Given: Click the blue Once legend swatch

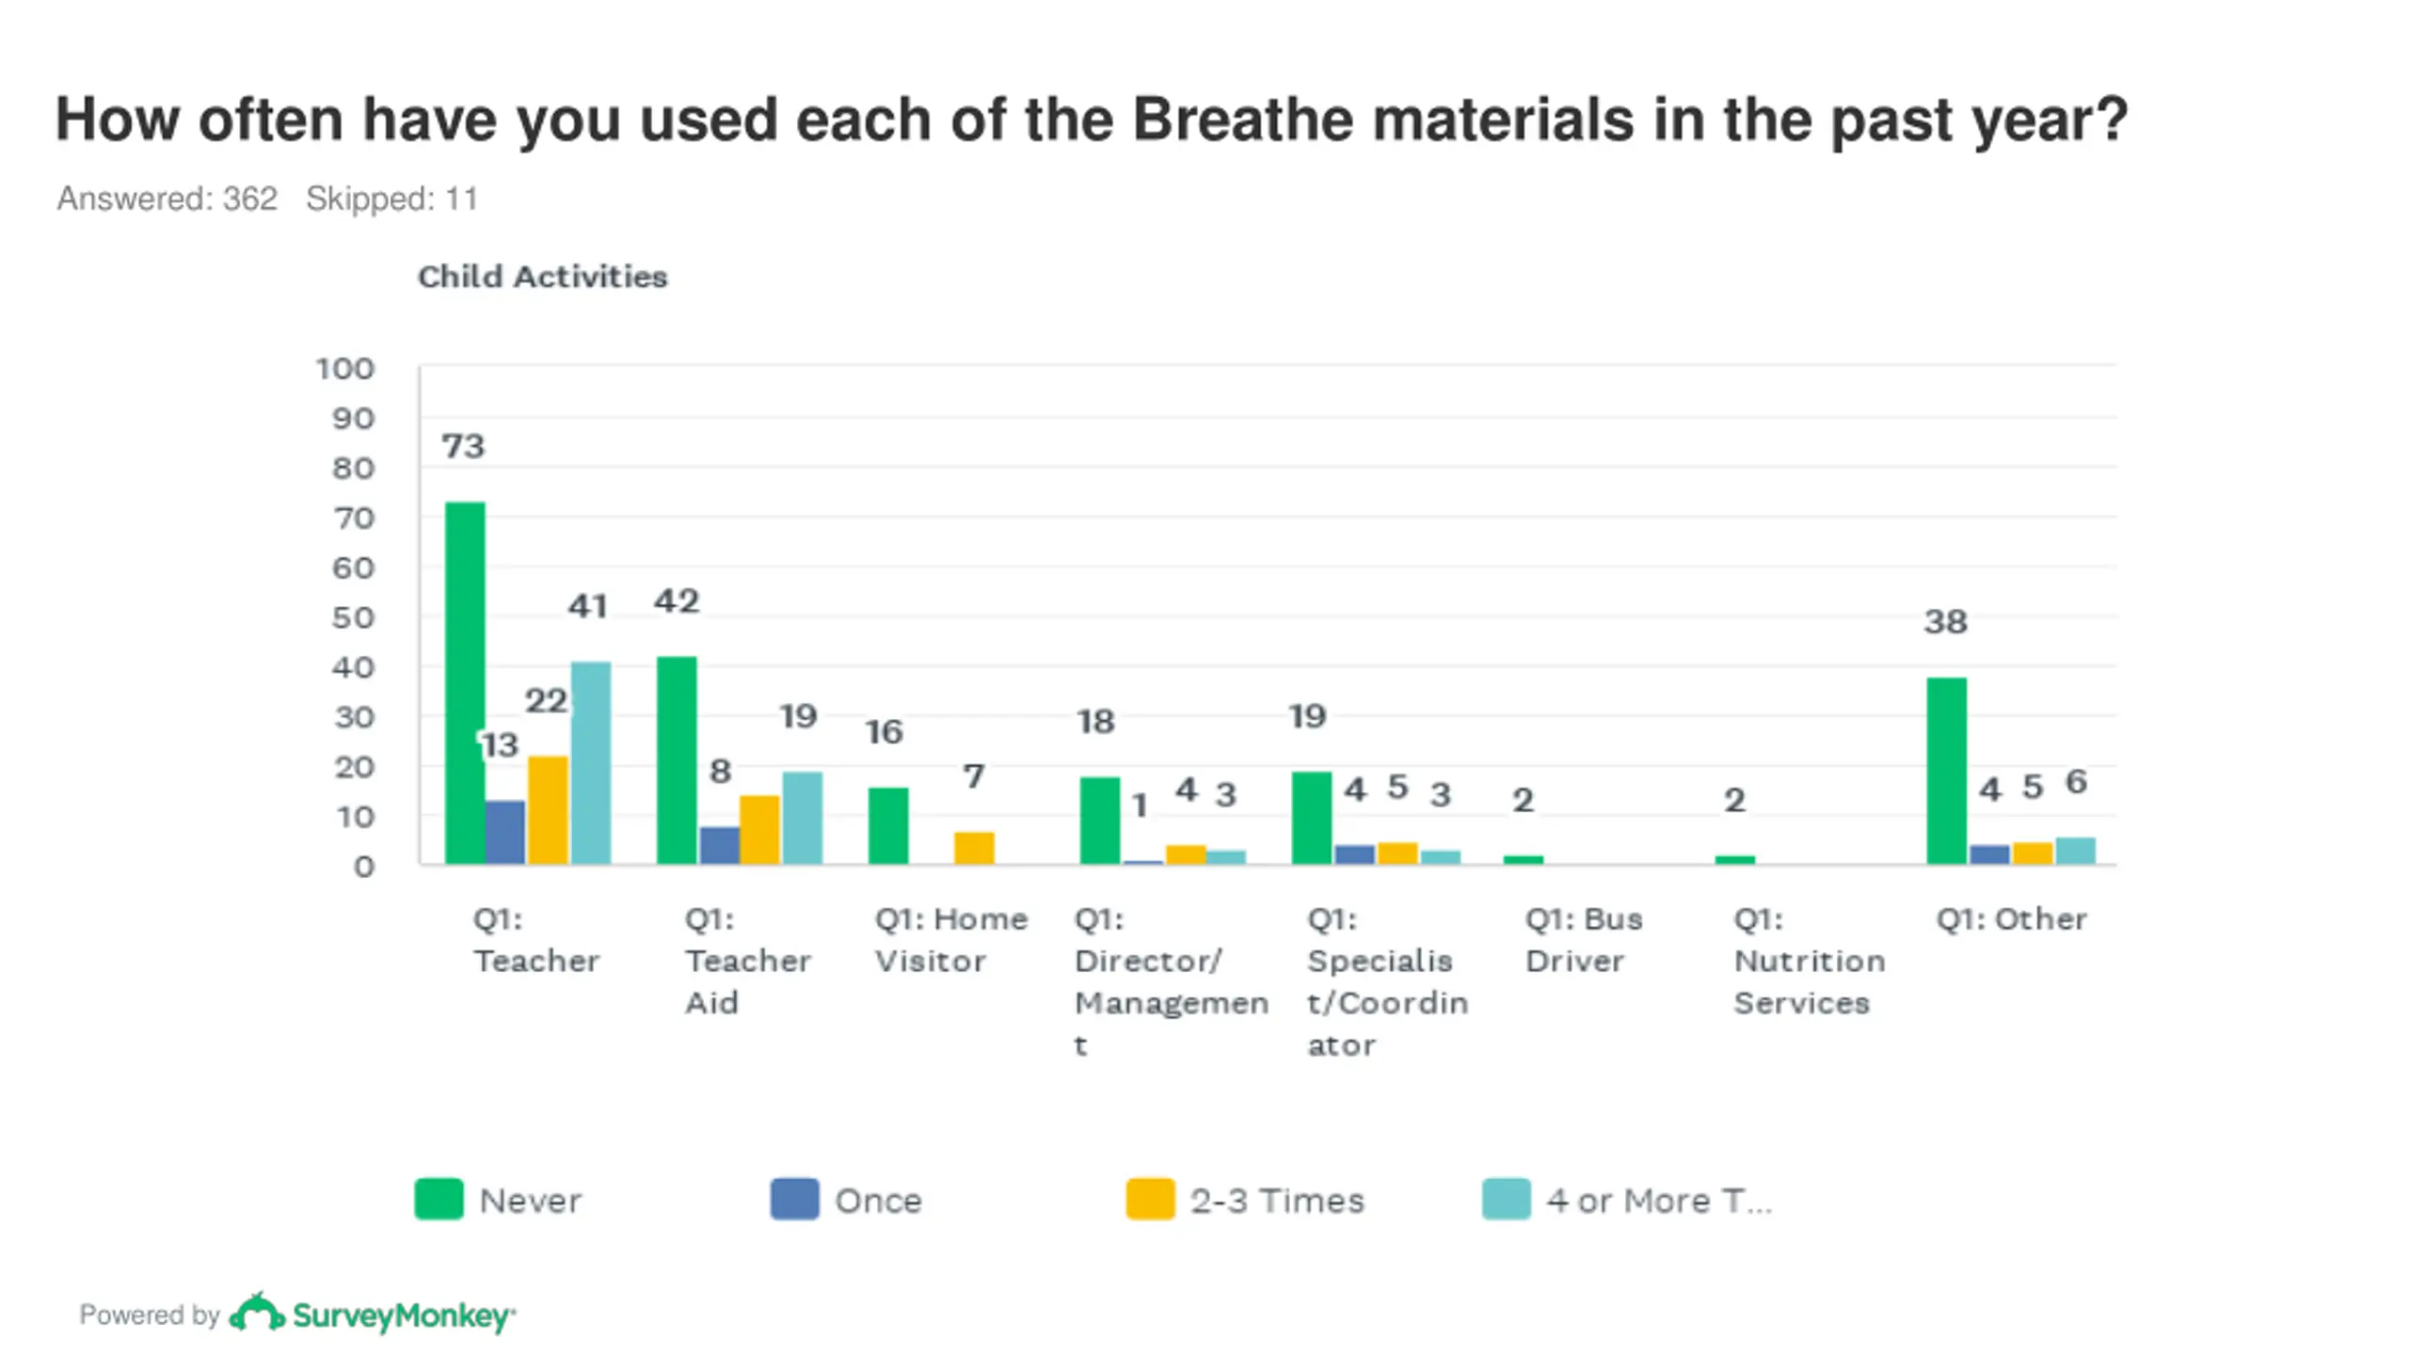Looking at the screenshot, I should tap(794, 1198).
